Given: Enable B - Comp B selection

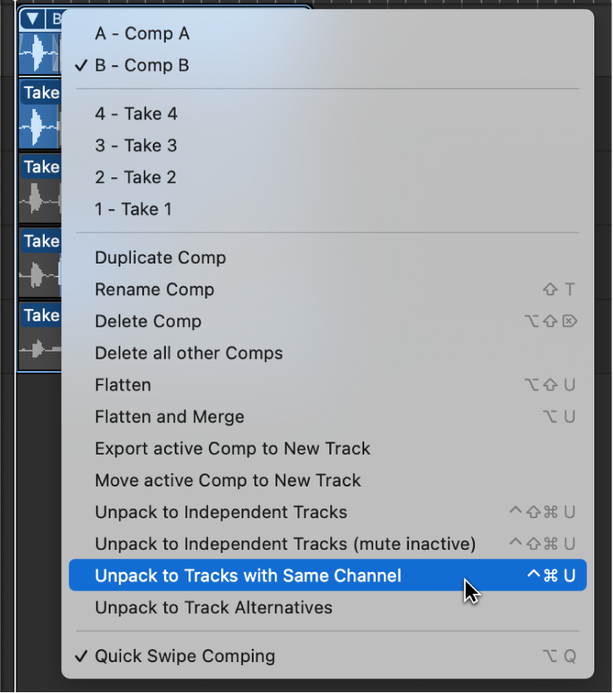Looking at the screenshot, I should tap(141, 65).
